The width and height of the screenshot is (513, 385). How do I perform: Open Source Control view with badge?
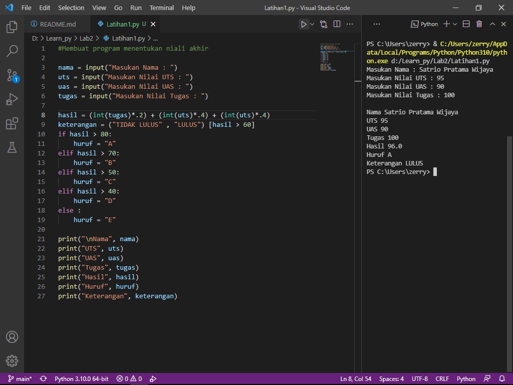pos(12,75)
